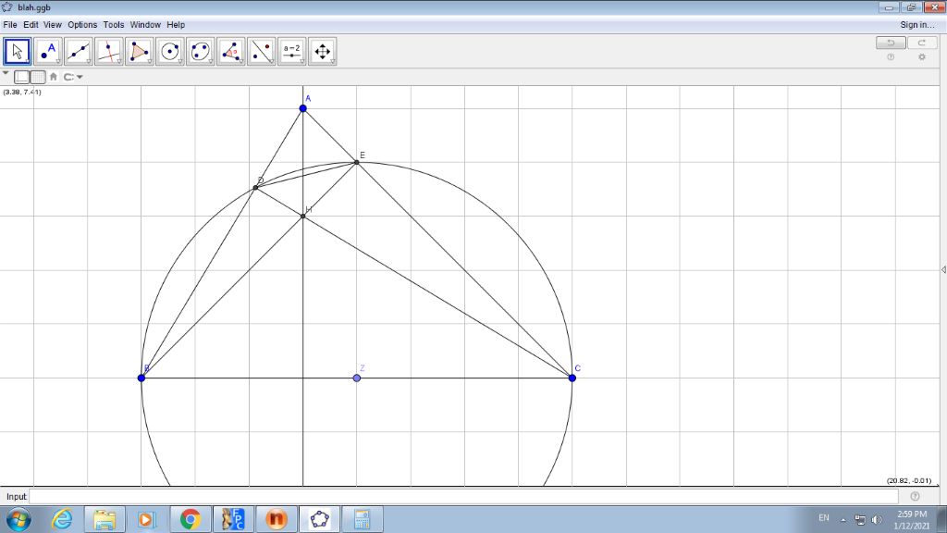Select point C on the circle

pos(572,378)
